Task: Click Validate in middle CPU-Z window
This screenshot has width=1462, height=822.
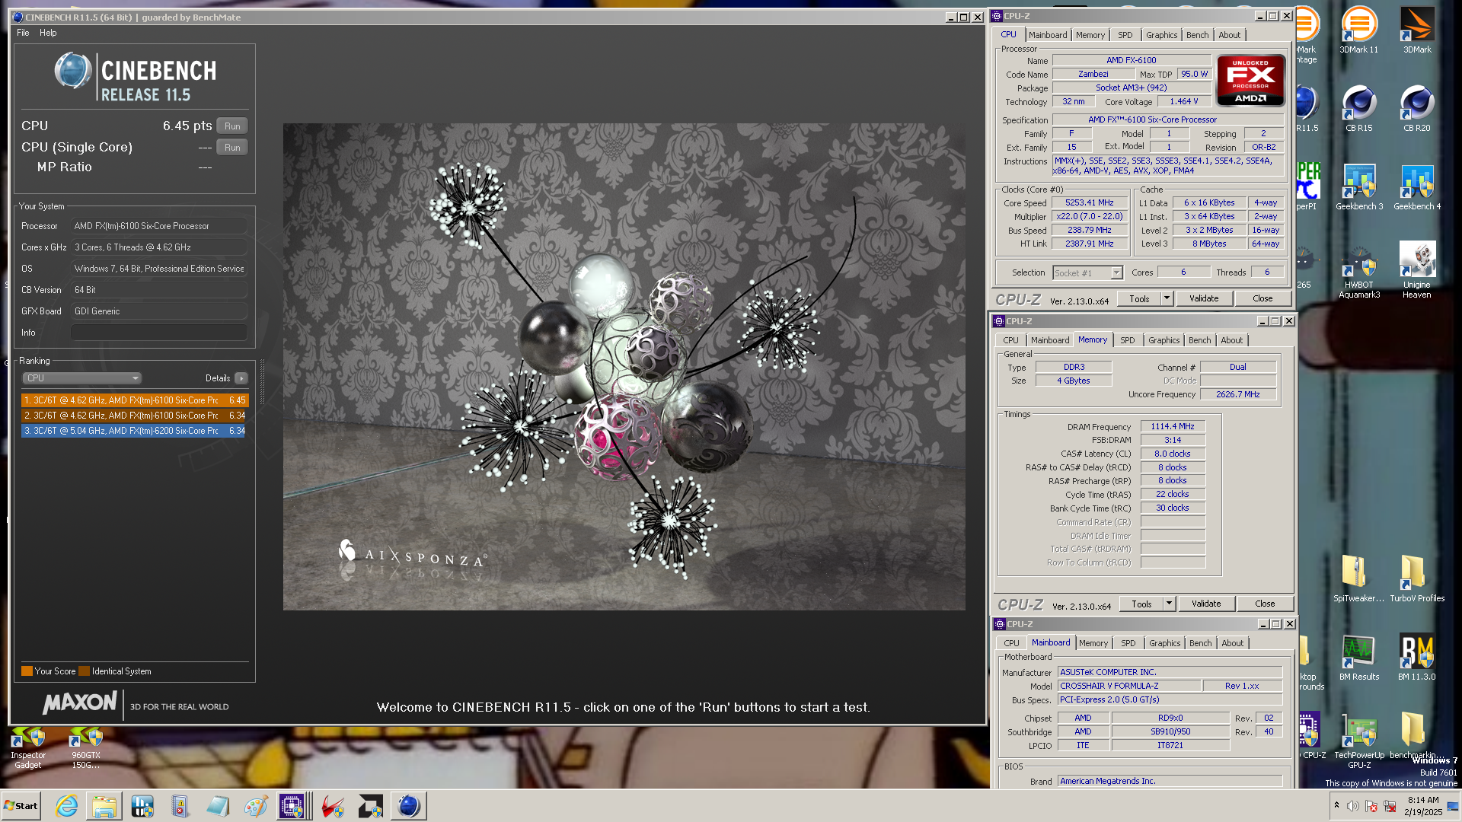Action: pos(1205,604)
